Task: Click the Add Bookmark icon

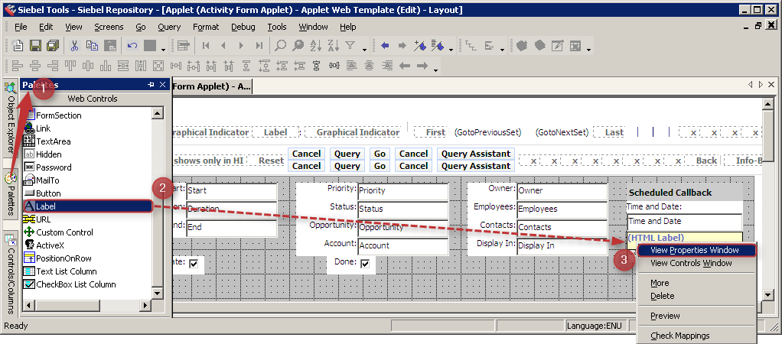Action: [x=419, y=46]
